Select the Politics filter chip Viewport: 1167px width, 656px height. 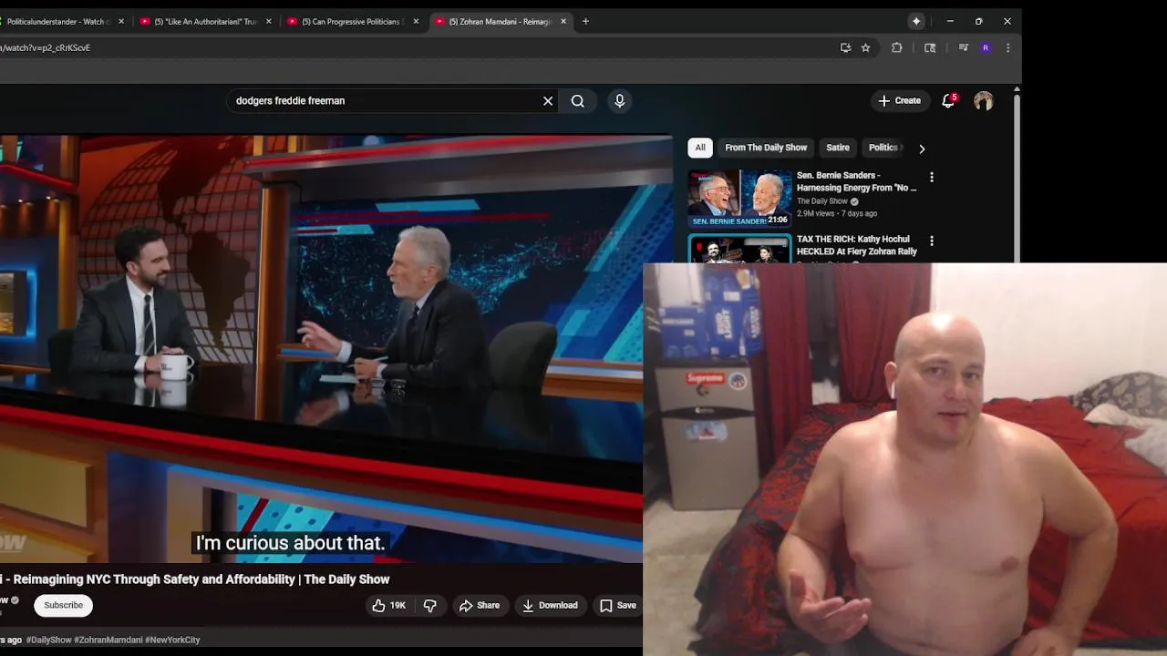pyautogui.click(x=883, y=148)
